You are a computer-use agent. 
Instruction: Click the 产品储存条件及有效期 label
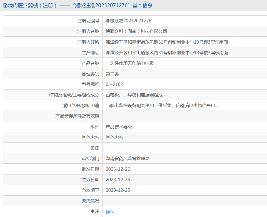click(x=77, y=116)
